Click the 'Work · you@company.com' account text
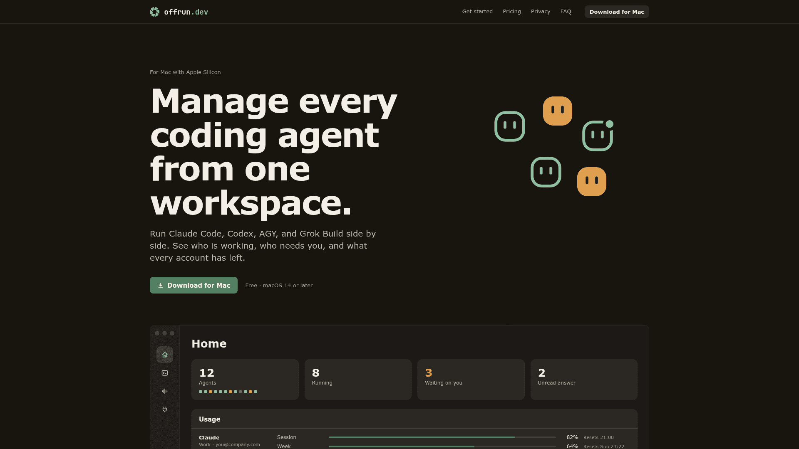 pyautogui.click(x=229, y=444)
